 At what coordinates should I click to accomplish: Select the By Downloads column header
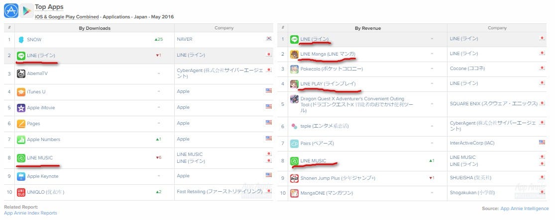pos(95,28)
